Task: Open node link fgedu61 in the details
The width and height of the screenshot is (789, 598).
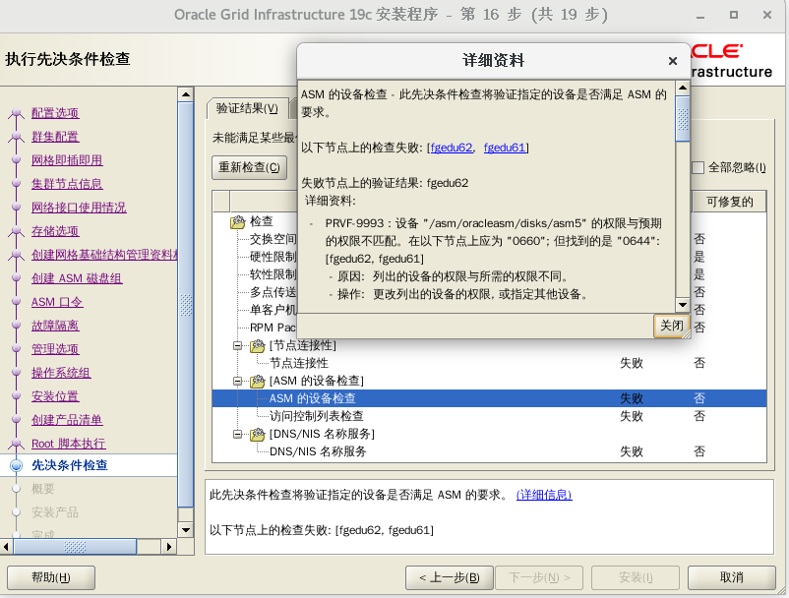Action: [x=505, y=148]
